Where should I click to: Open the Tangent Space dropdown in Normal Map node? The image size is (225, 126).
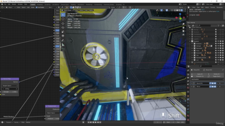point(10,86)
